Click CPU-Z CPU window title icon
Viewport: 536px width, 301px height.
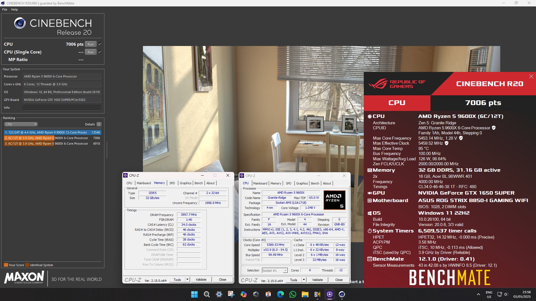pyautogui.click(x=242, y=176)
